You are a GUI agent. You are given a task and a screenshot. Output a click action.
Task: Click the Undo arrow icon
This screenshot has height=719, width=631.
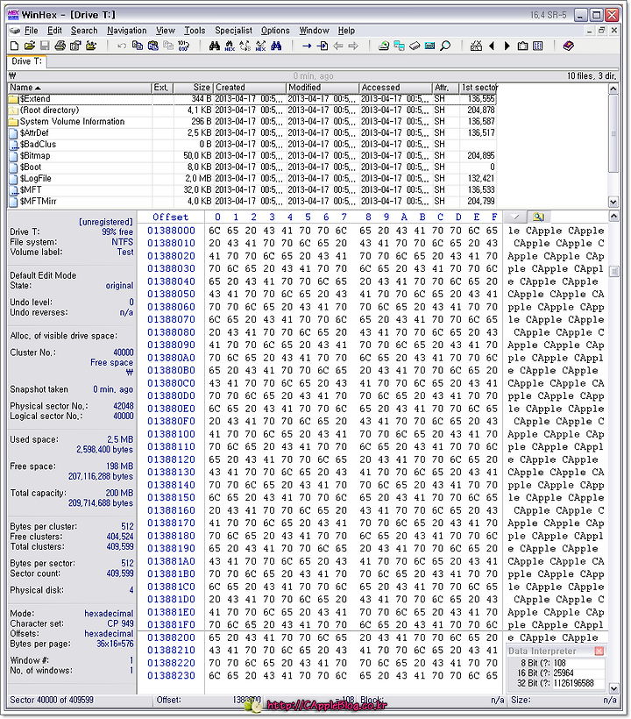122,46
